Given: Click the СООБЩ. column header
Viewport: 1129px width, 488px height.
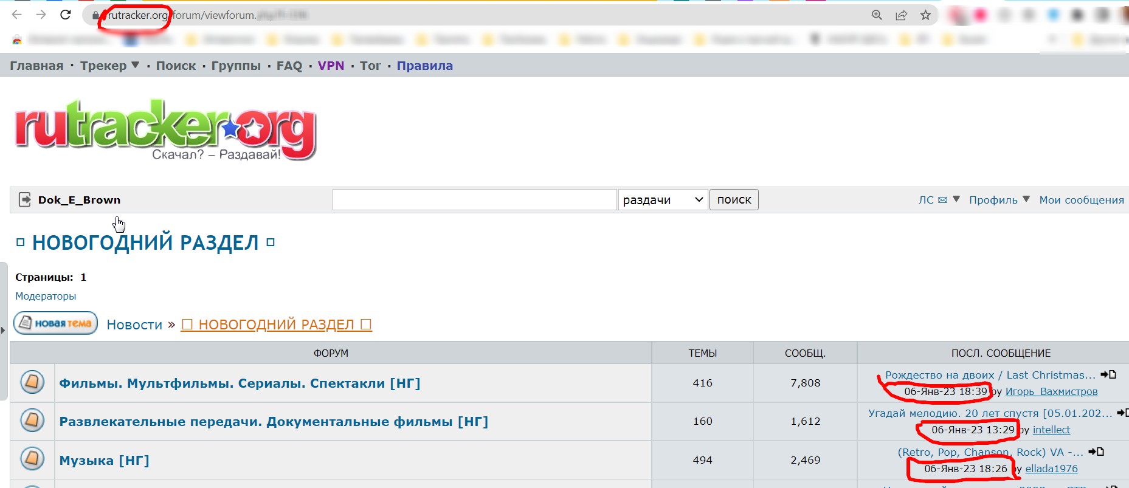Looking at the screenshot, I should pos(805,353).
